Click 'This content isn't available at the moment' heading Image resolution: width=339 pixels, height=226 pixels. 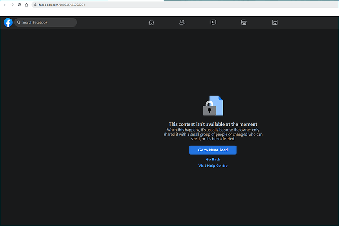click(213, 124)
